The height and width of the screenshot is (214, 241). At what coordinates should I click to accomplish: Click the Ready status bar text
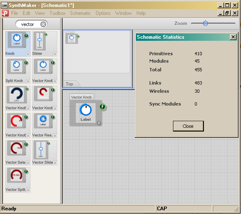(9, 209)
